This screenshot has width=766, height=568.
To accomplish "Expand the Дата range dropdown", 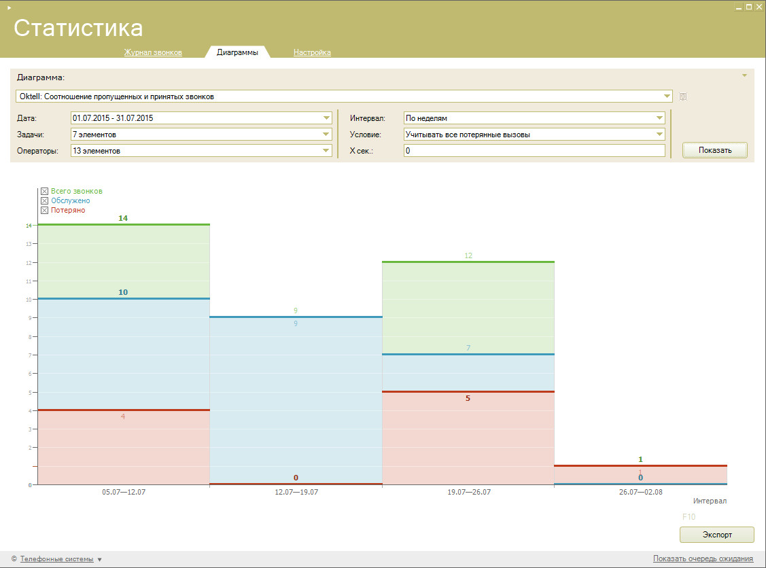I will [x=327, y=118].
